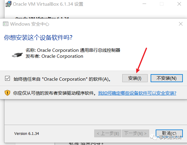Click the disabled 下一步(N) next button
Screen dimensions: 187x145
(135, 133)
